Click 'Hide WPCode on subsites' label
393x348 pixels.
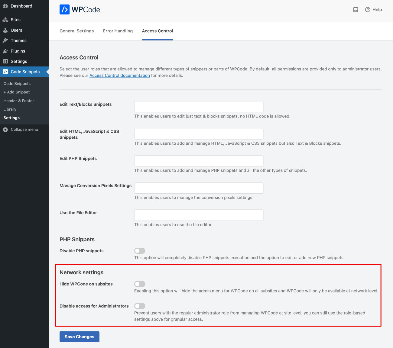86,284
